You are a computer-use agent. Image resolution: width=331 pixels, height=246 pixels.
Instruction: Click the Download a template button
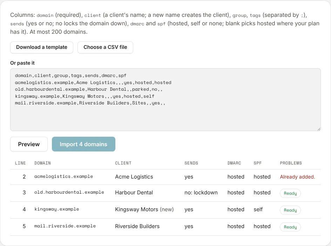point(42,47)
